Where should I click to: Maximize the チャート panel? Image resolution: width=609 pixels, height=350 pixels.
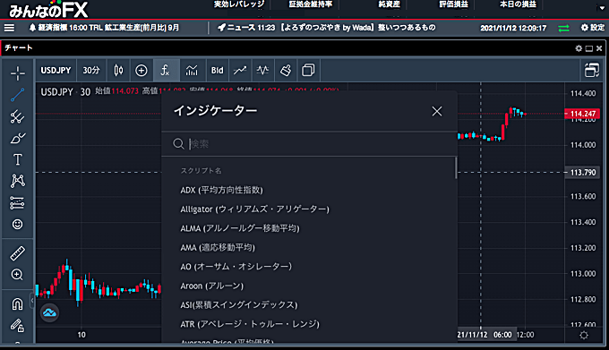tap(589, 48)
